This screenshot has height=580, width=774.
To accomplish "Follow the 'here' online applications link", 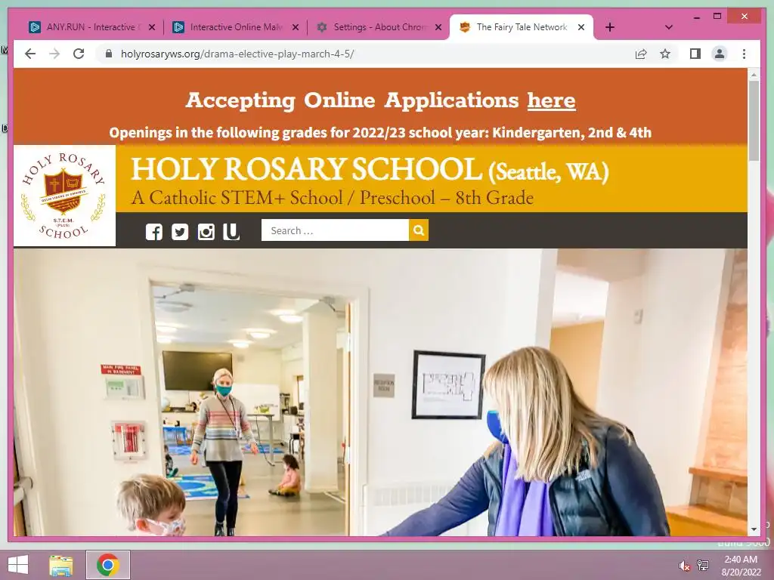I will 551,100.
